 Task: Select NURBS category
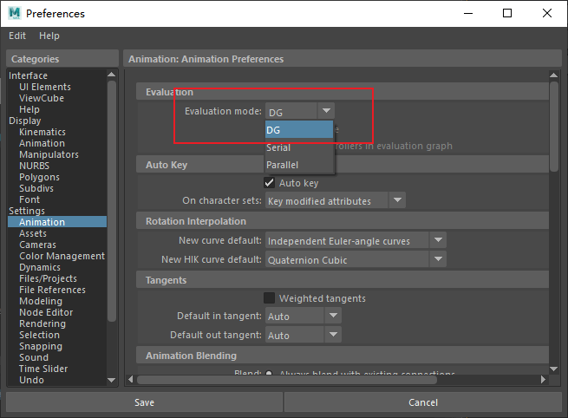coord(34,166)
